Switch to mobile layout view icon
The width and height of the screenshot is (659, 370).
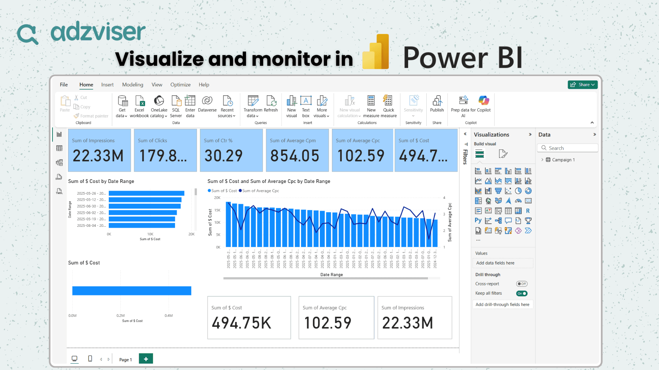[90, 359]
